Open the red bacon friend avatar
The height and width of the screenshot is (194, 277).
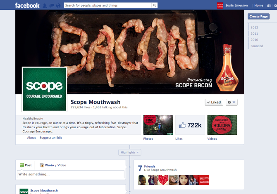pyautogui.click(x=204, y=180)
